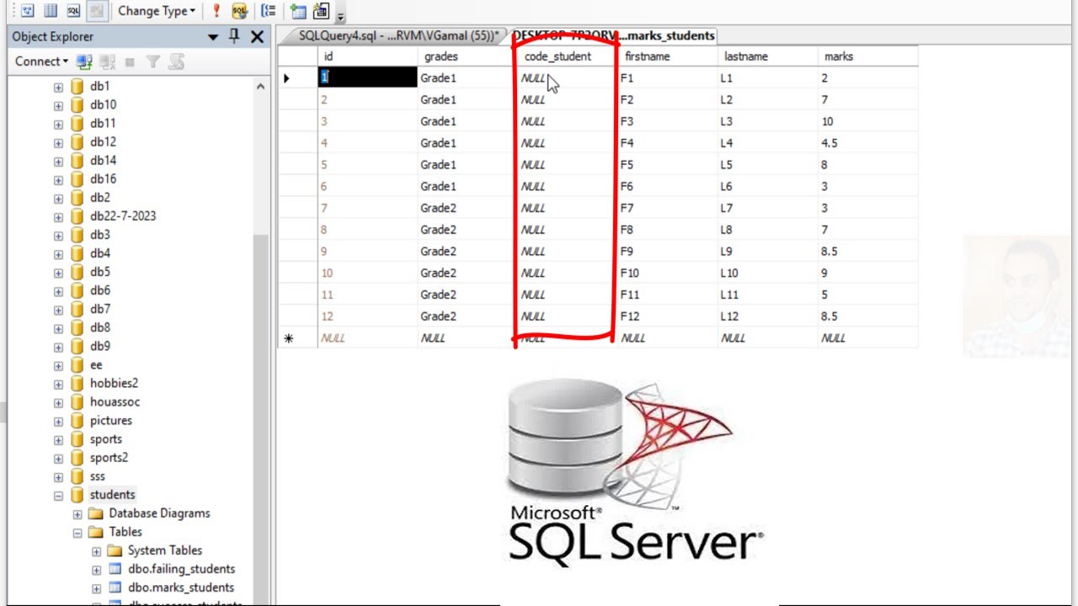This screenshot has width=1078, height=606.
Task: Click the id column header
Action: coord(367,56)
